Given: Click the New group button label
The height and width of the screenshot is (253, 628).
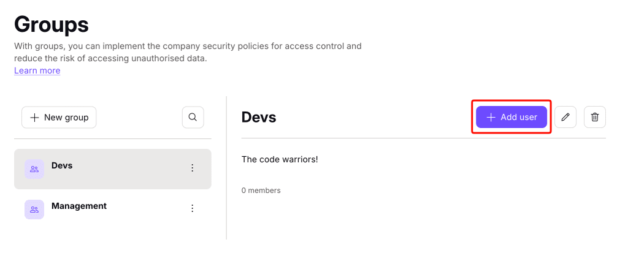Looking at the screenshot, I should (66, 117).
